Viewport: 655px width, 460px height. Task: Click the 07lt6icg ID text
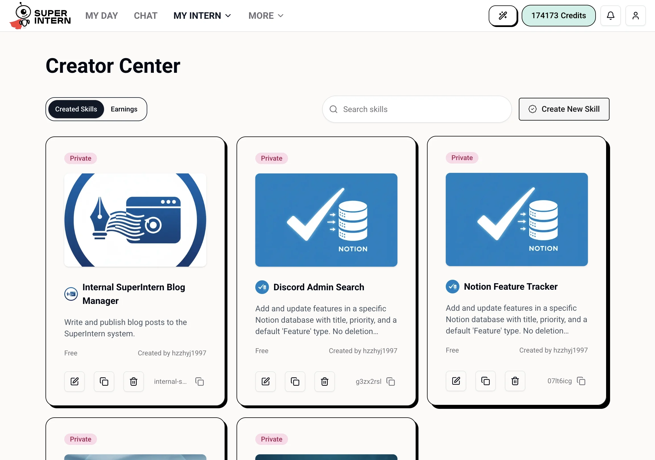click(x=560, y=381)
